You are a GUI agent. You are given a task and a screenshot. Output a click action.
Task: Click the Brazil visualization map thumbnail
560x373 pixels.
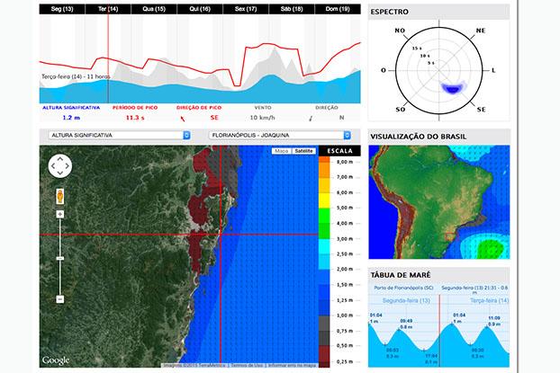(x=439, y=202)
